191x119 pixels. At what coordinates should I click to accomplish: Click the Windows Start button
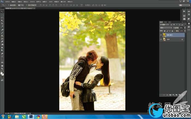3,117
